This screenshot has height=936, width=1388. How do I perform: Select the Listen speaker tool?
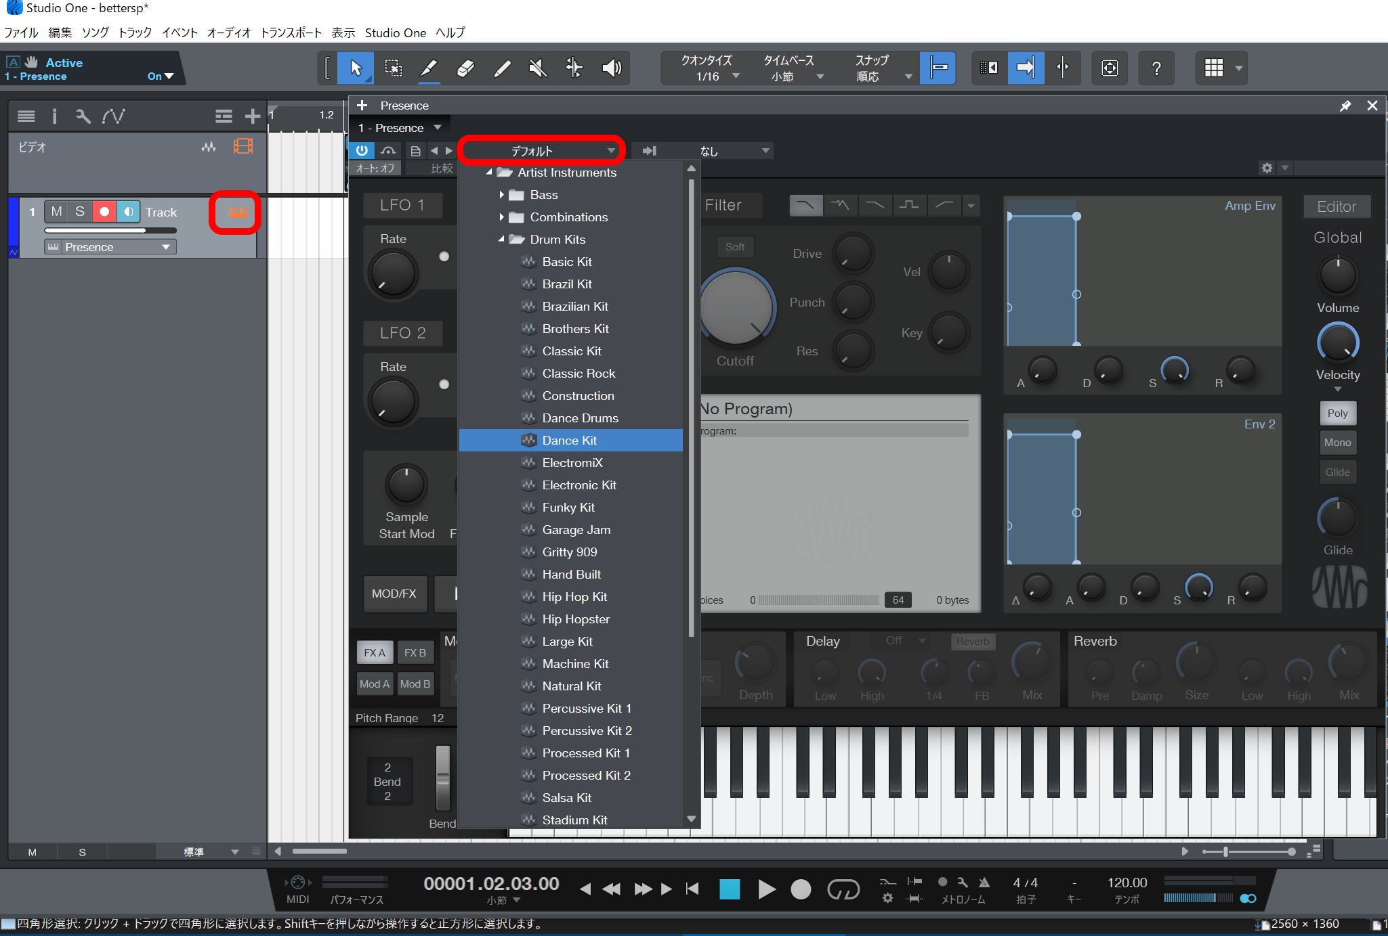tap(611, 68)
